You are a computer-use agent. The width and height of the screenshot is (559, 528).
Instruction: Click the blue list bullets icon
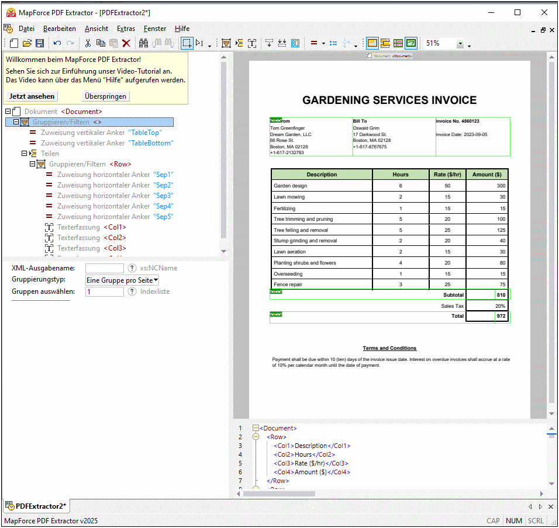click(333, 43)
